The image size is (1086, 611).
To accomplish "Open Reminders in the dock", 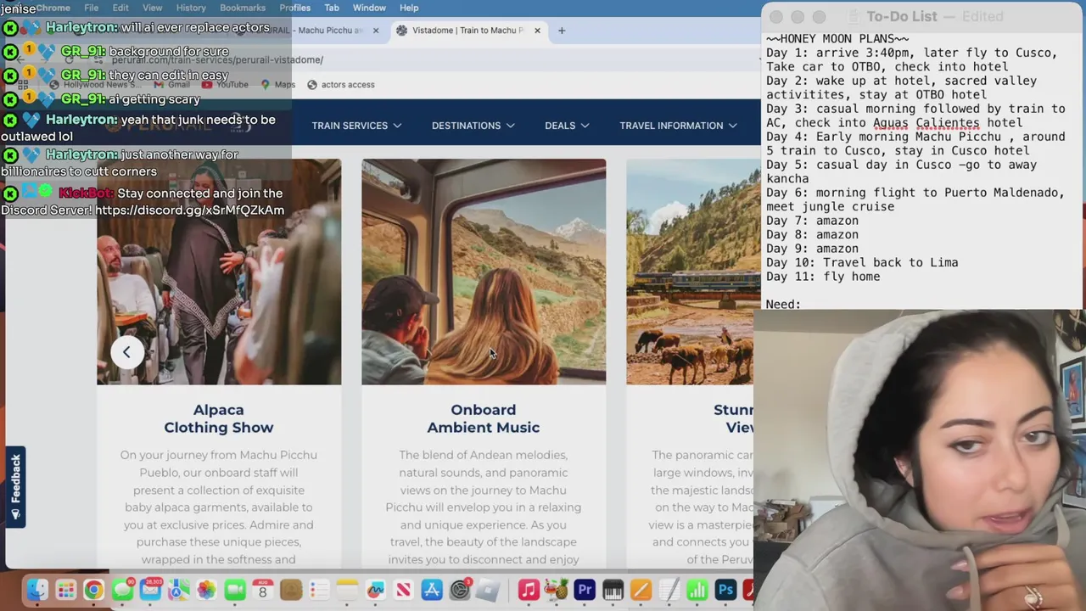I will [319, 590].
